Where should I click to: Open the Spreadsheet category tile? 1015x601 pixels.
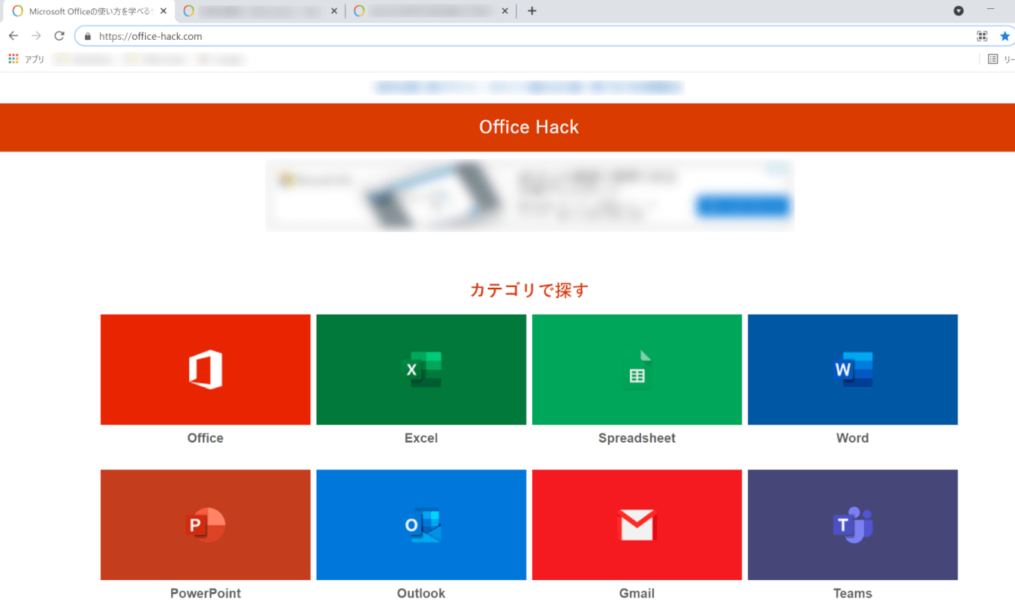point(637,370)
